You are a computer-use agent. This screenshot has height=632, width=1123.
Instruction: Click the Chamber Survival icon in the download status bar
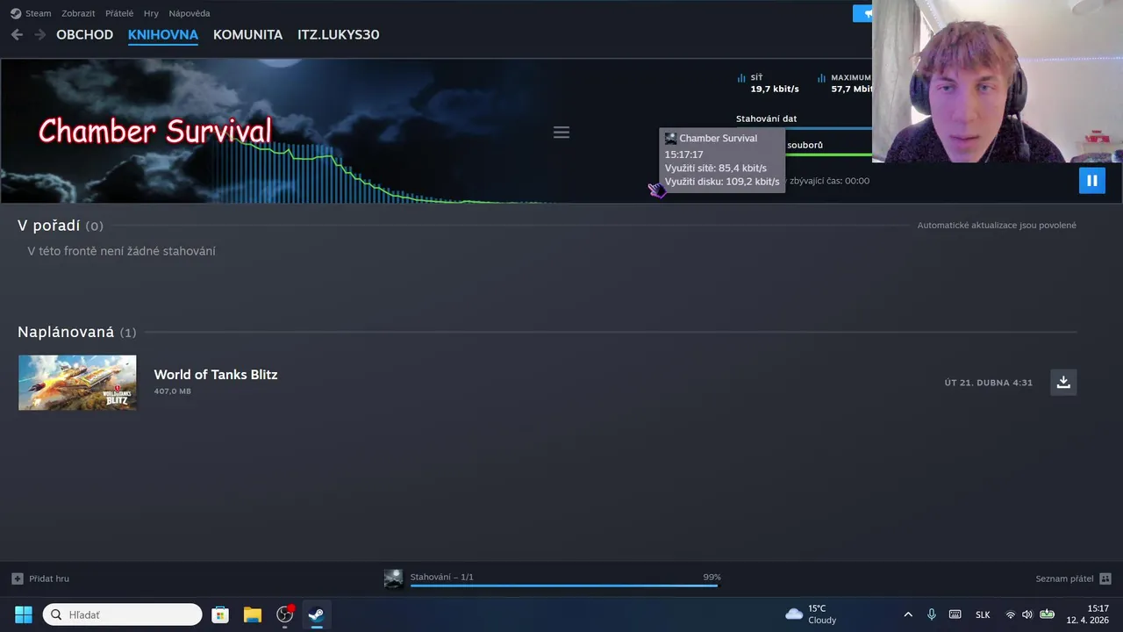(x=394, y=578)
